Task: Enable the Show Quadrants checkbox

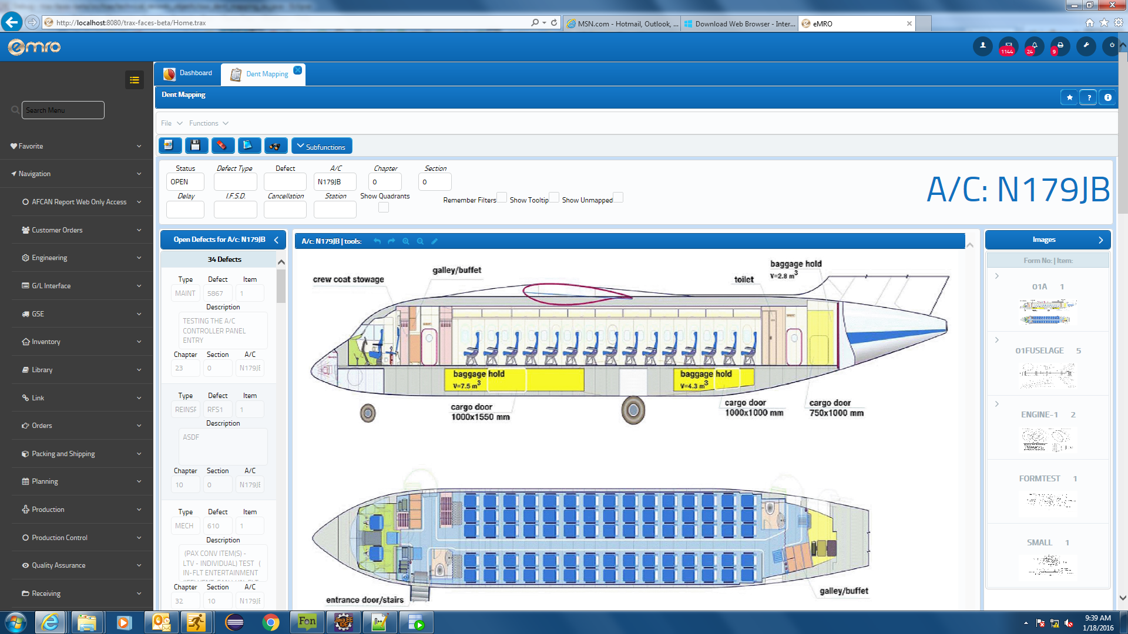Action: (x=384, y=207)
